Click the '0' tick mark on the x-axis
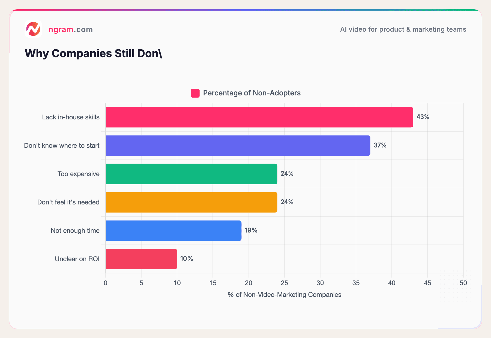Screen dimensions: 491x338 106,283
